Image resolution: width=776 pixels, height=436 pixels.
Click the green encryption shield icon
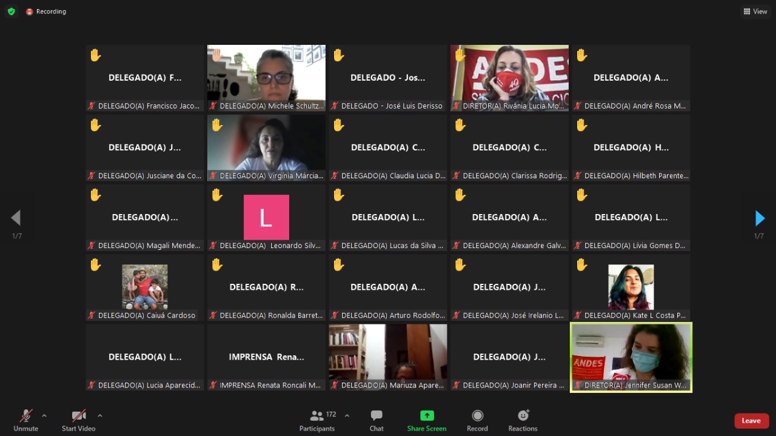11,12
